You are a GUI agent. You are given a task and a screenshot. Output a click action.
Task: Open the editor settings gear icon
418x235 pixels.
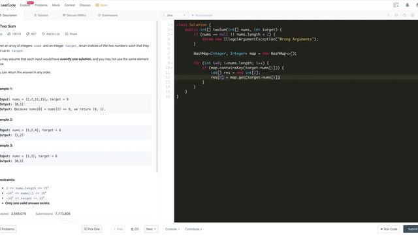tap(412, 15)
